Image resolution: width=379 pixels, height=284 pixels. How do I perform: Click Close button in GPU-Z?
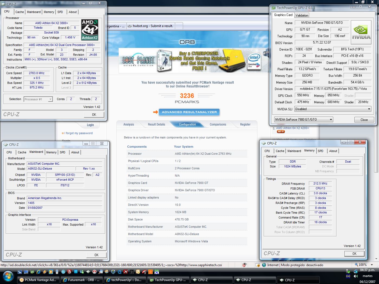364,120
